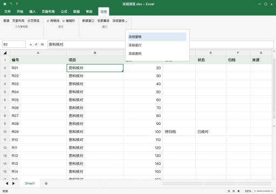This screenshot has height=194, width=276.
Task: Click the zoom out minus in status bar
Action: 255,191
